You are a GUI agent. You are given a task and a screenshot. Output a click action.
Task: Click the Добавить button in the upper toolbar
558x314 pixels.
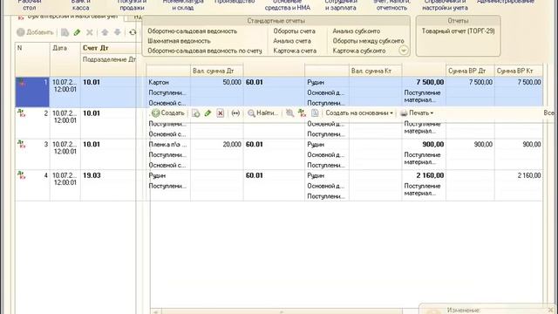coord(35,32)
